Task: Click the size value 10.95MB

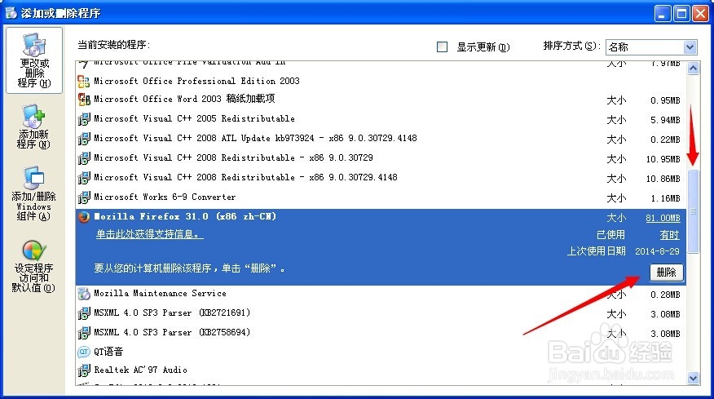Action: (663, 159)
